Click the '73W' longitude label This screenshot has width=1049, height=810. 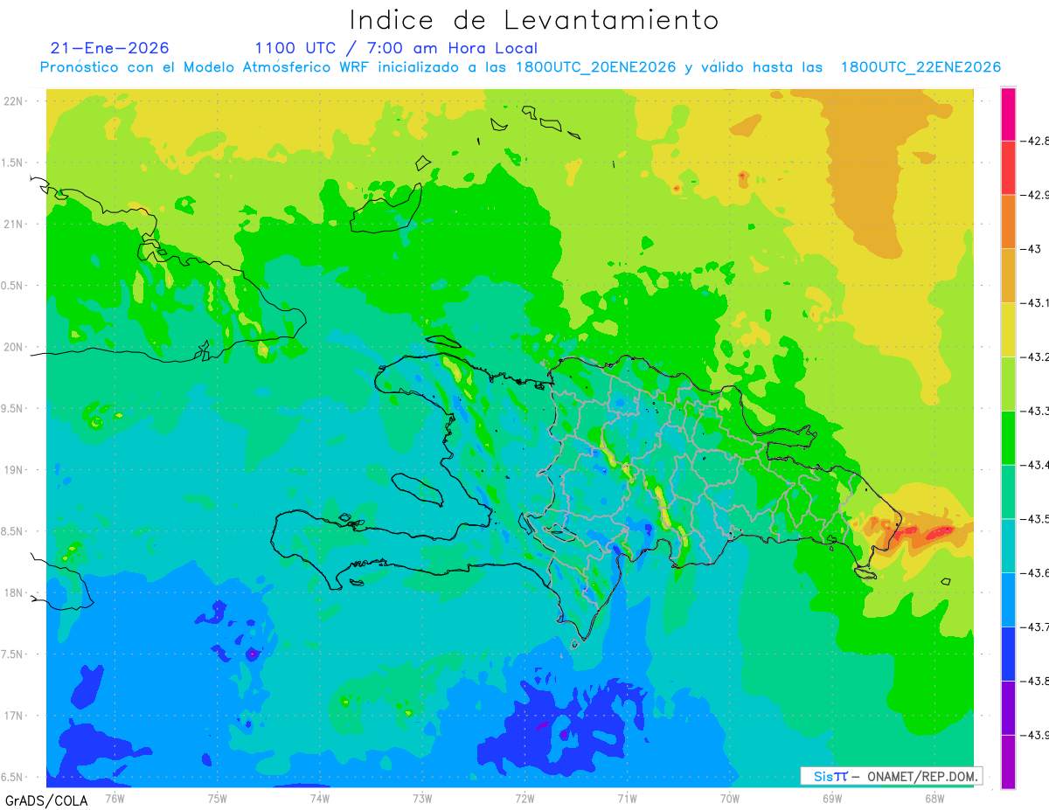click(422, 798)
